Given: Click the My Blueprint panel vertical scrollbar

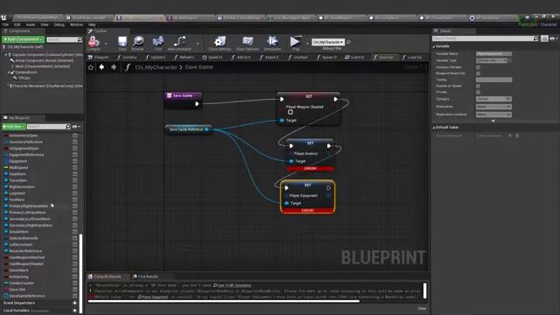Looking at the screenshot, I should point(80,273).
